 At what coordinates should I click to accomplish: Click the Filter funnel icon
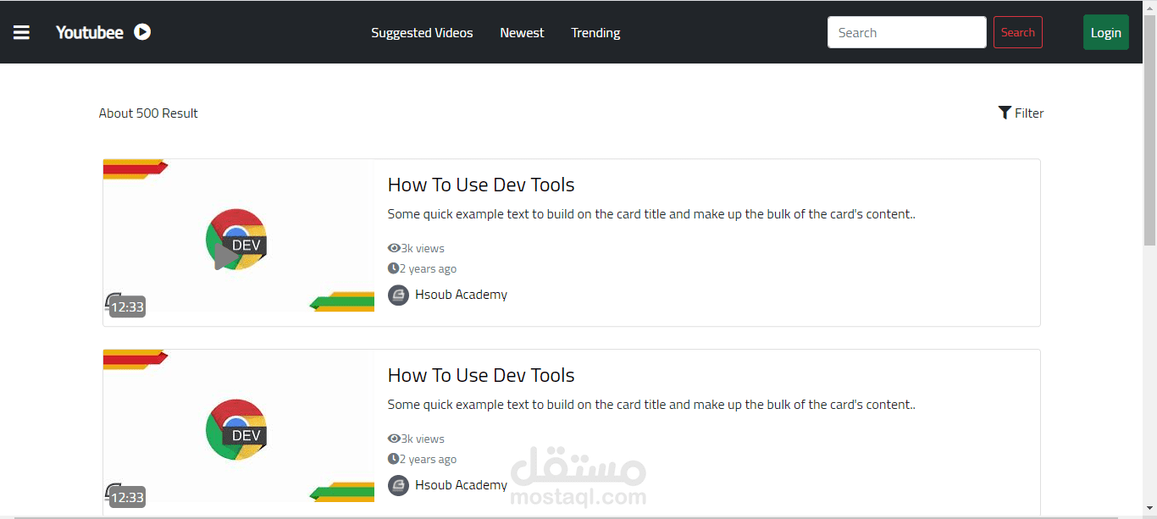tap(1005, 113)
